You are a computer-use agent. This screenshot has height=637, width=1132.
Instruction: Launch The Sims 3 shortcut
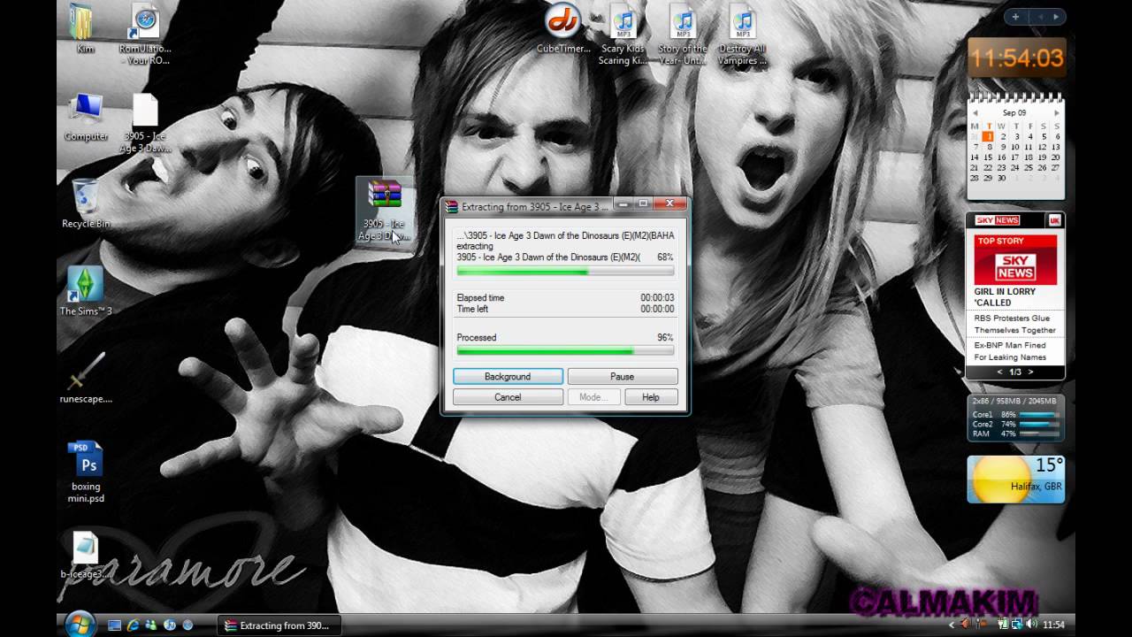tap(86, 291)
